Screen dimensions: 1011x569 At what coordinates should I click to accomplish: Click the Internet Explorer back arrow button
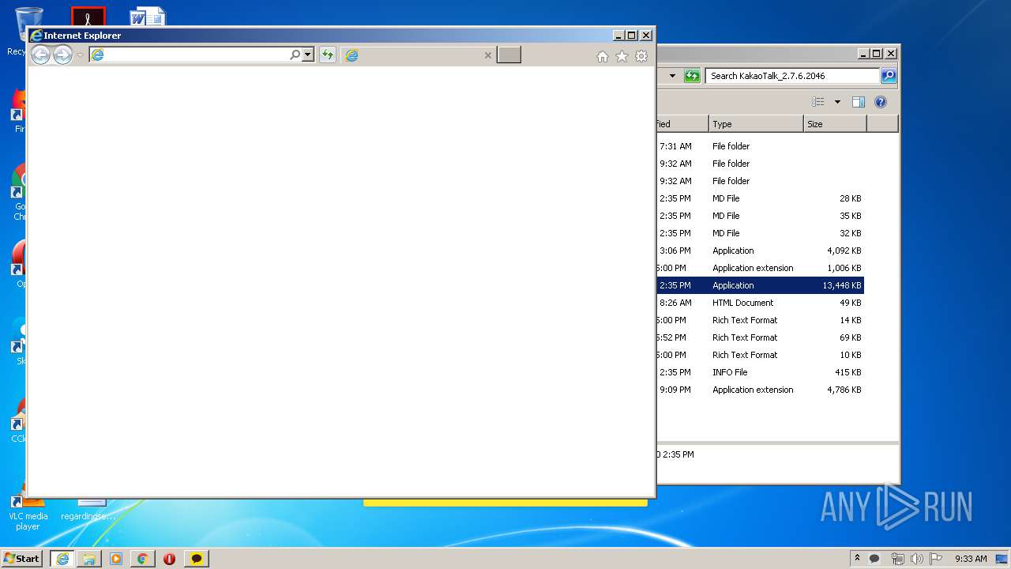pos(40,55)
